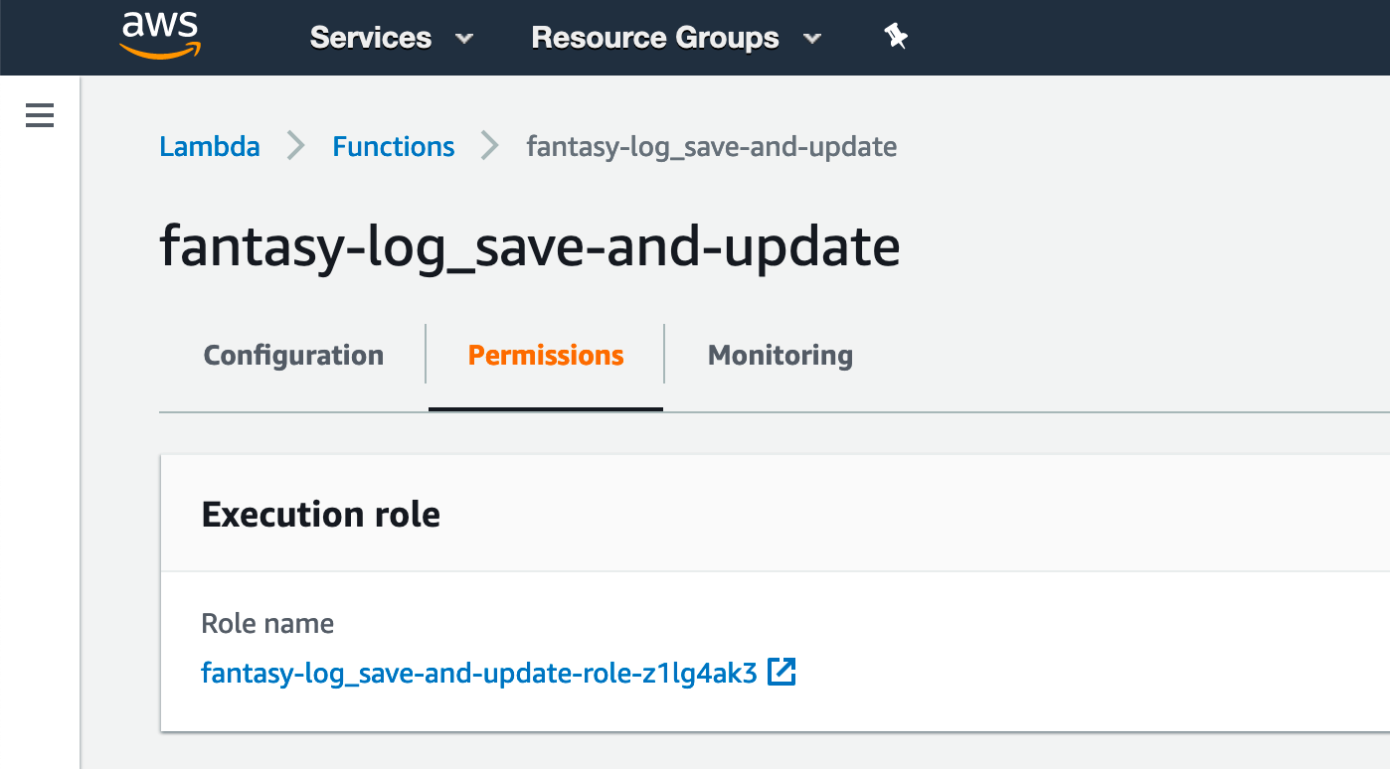
Task: Click the external link icon beside role name
Action: coord(782,673)
